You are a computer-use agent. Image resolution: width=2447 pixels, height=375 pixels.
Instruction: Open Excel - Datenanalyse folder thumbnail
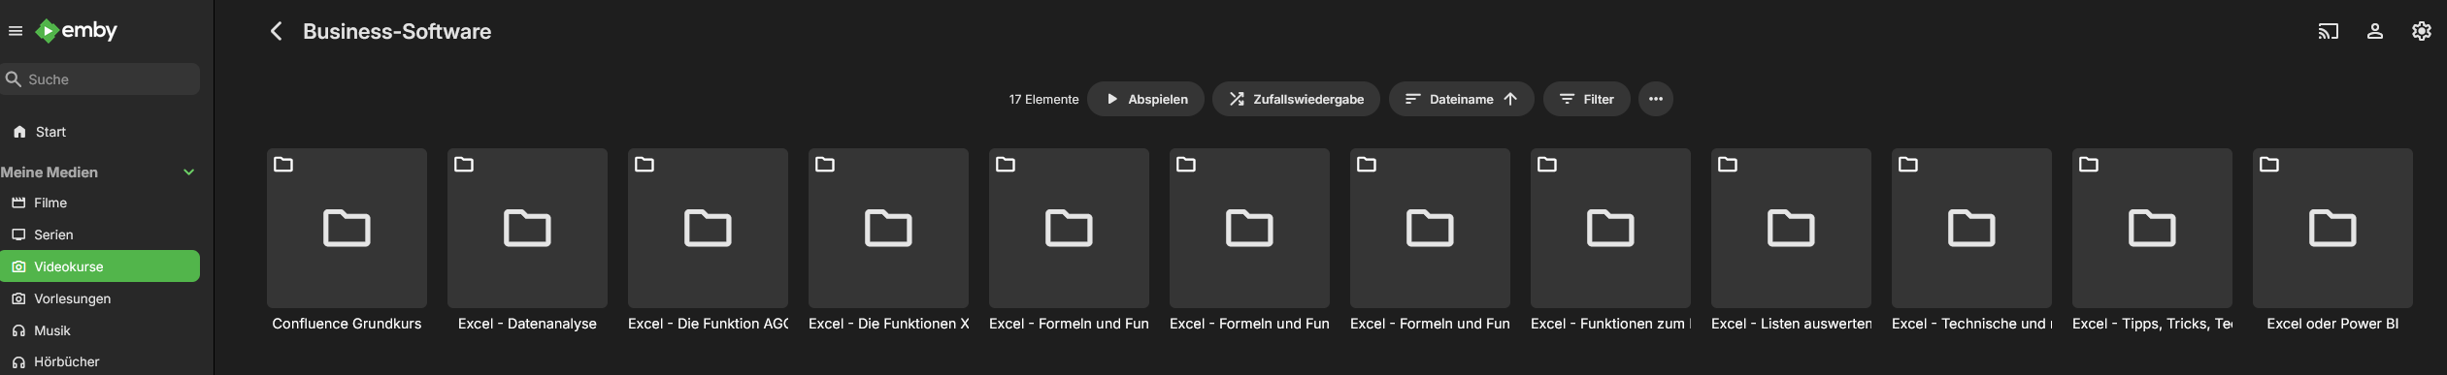(x=527, y=228)
